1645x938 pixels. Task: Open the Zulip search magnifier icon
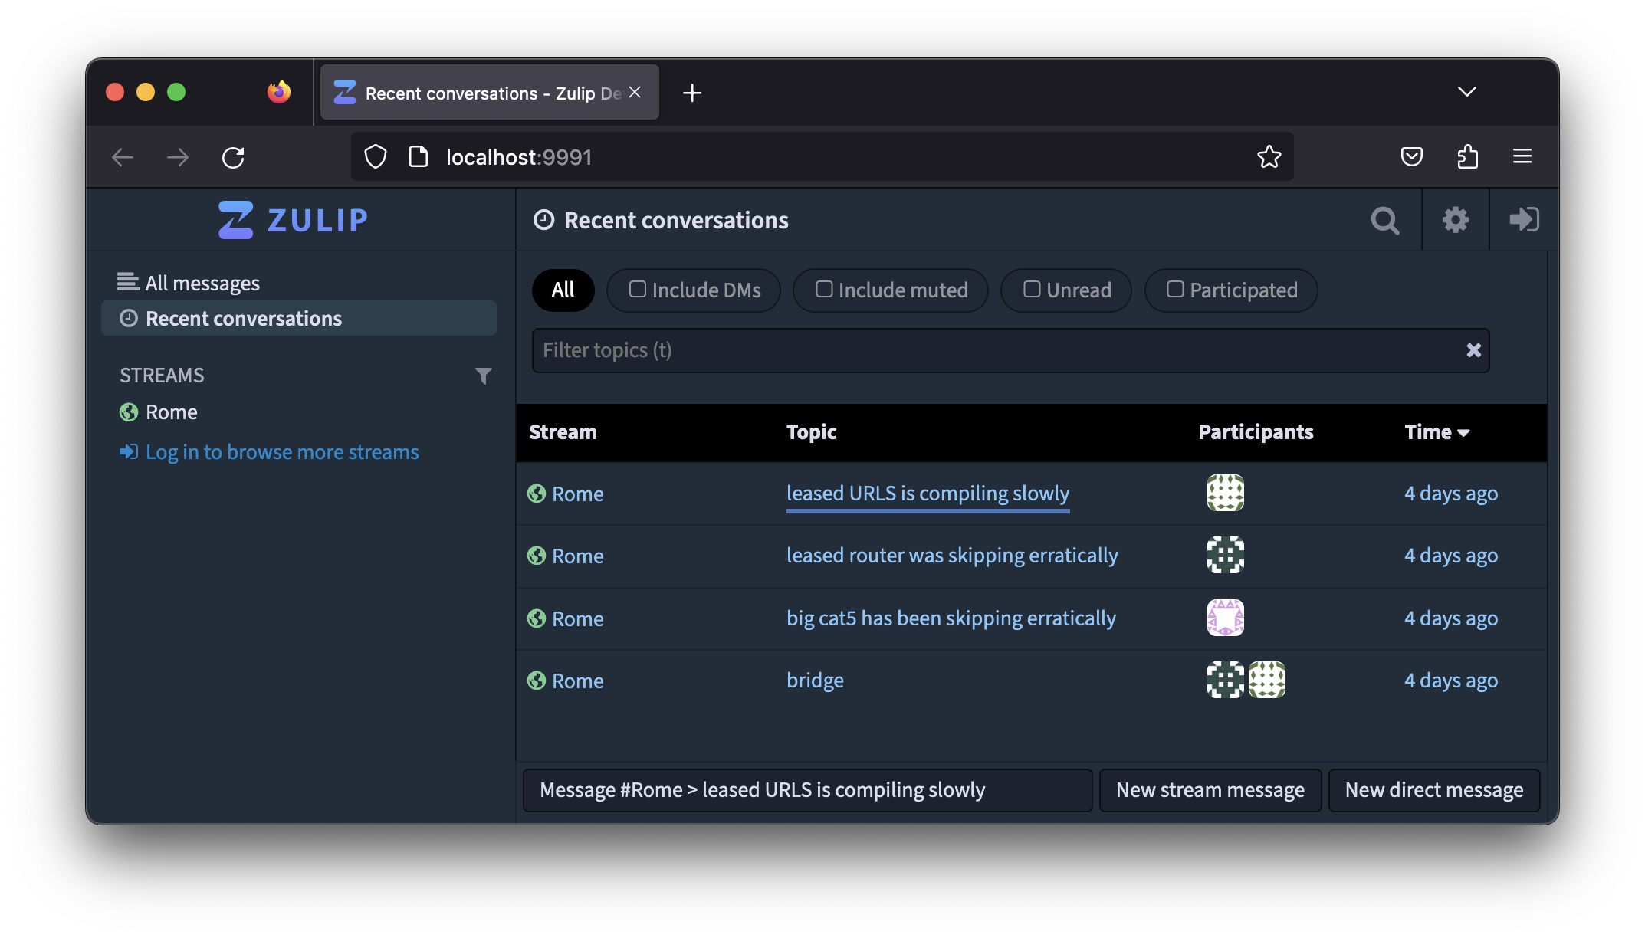pos(1384,221)
